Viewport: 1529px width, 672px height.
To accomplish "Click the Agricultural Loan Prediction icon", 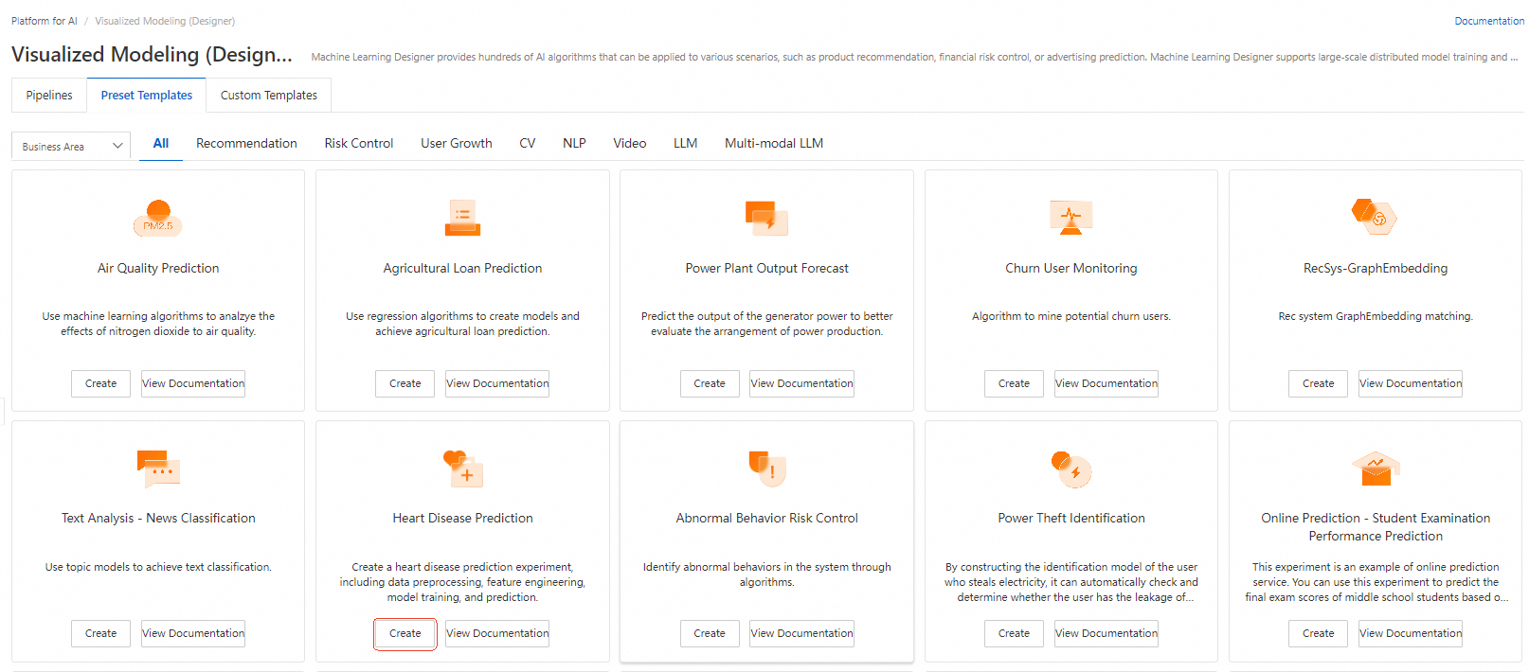I will tap(462, 218).
